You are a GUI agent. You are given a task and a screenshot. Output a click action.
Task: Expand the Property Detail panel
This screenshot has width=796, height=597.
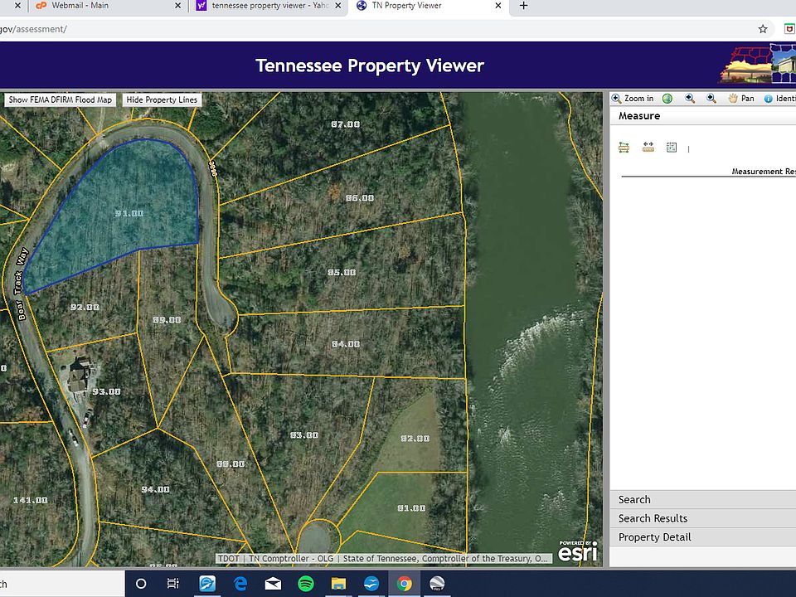(x=654, y=537)
